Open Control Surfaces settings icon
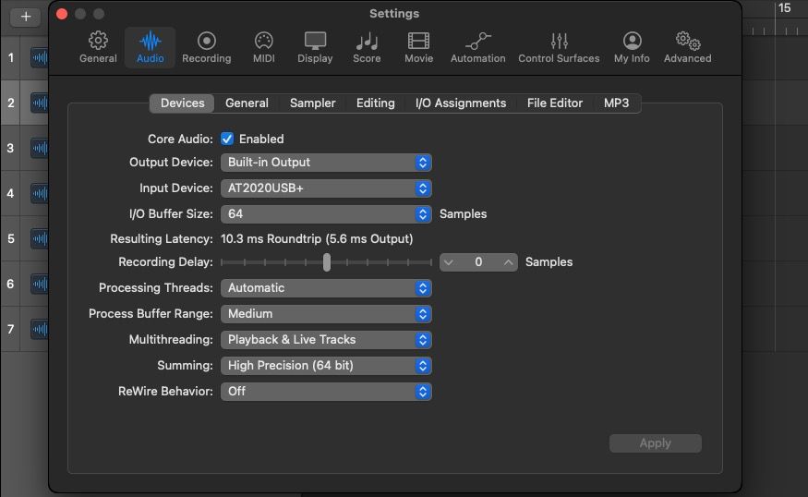This screenshot has height=497, width=808. pyautogui.click(x=559, y=41)
